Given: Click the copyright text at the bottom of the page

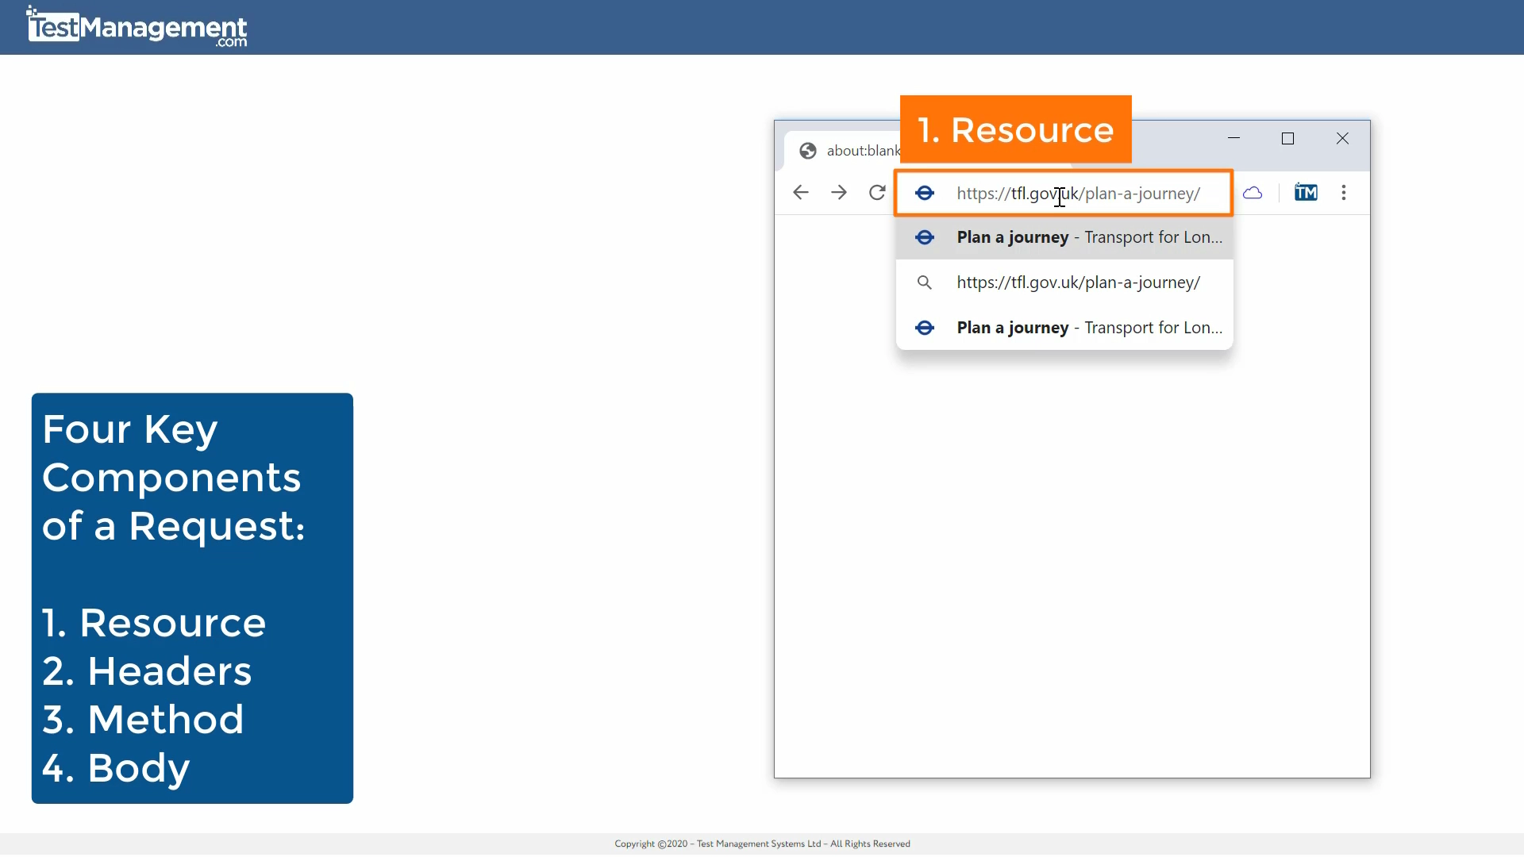Looking at the screenshot, I should point(761,844).
